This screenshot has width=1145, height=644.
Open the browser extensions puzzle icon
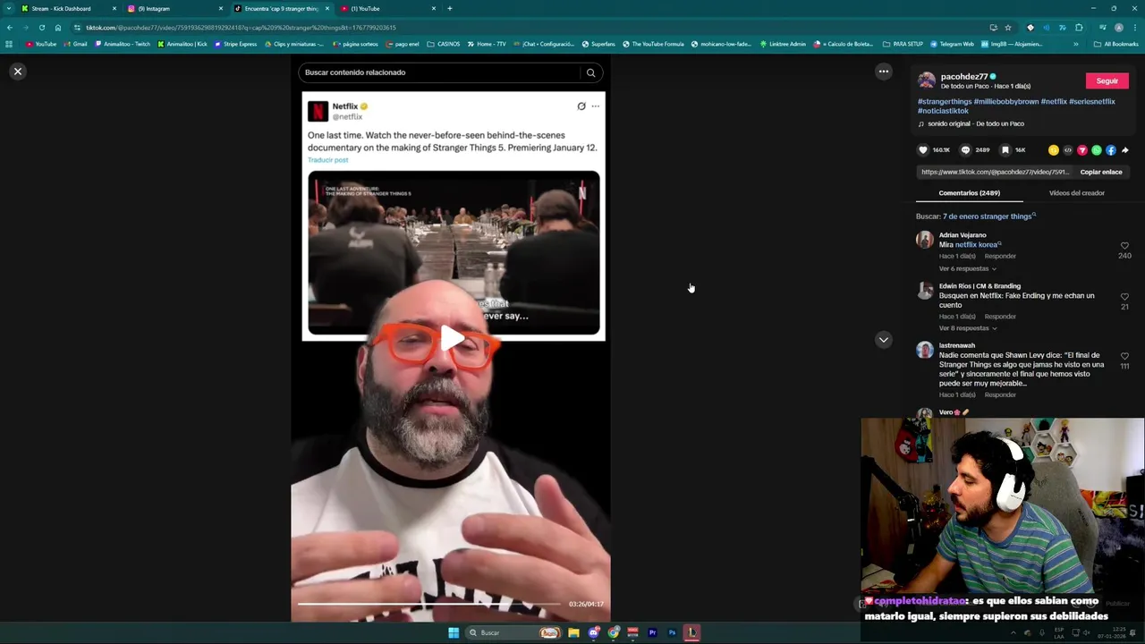pyautogui.click(x=1079, y=28)
